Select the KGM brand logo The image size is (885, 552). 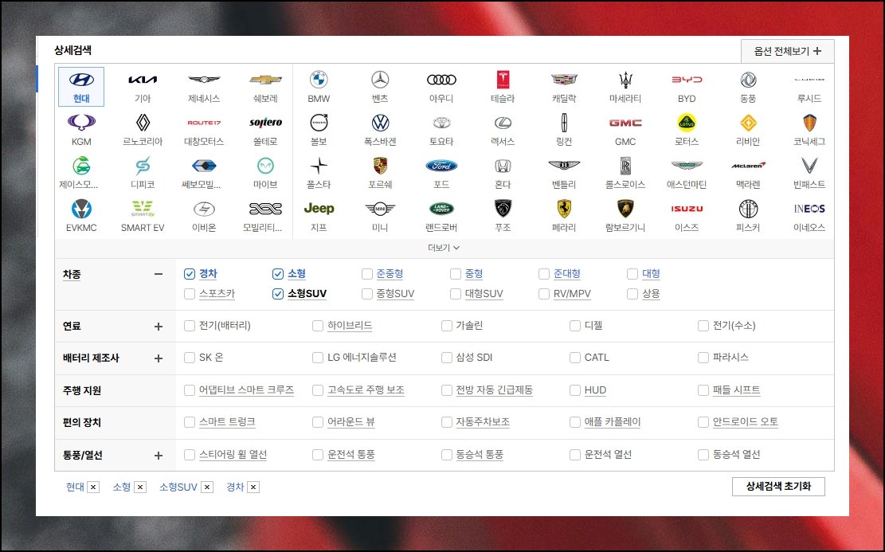[x=81, y=123]
